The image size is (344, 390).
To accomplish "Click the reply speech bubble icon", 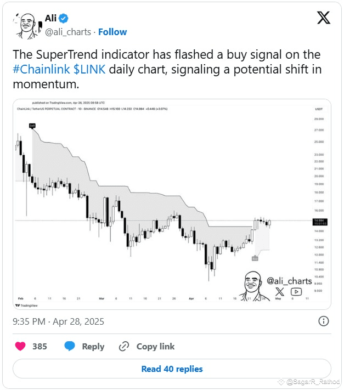I will (70, 346).
